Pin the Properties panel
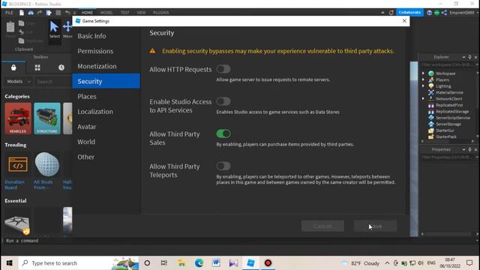The height and width of the screenshot is (270, 480). tap(470, 150)
